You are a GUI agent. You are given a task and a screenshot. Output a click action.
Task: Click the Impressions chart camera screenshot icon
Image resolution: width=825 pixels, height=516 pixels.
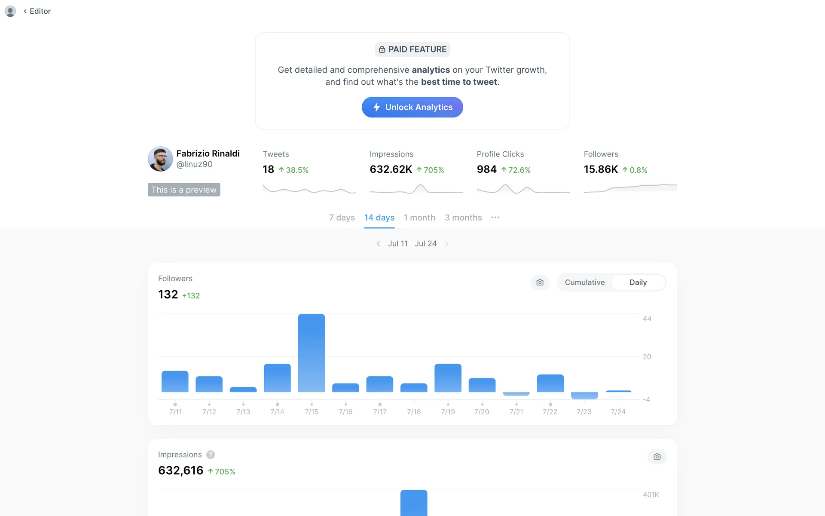(x=657, y=457)
